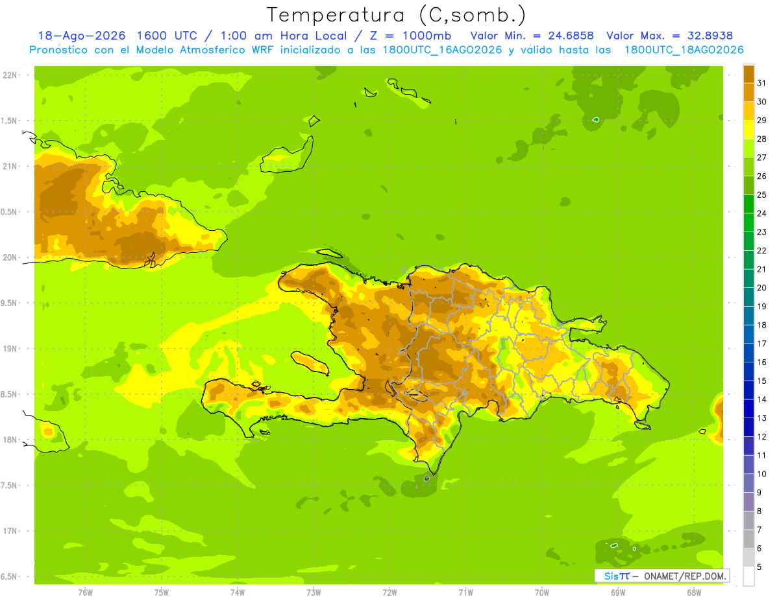Click the teal colorbar swatch between 19 and 20
779x601 pixels.
pos(748,297)
